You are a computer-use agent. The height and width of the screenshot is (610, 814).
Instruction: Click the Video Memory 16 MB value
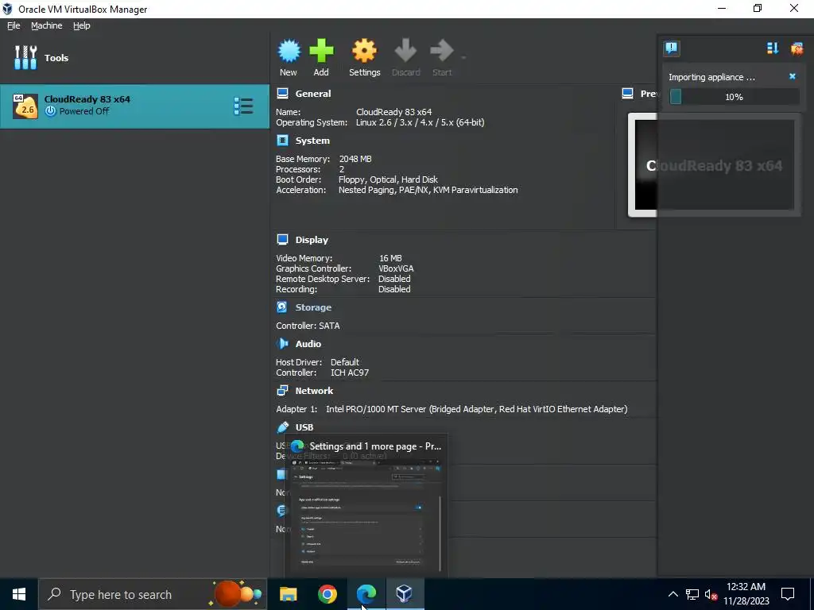pyautogui.click(x=390, y=258)
